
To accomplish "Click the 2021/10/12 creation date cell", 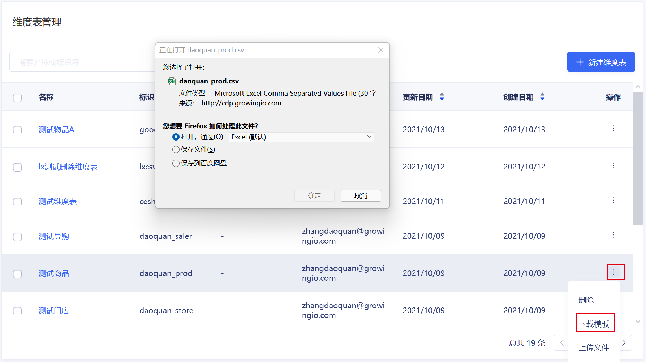I will (524, 167).
